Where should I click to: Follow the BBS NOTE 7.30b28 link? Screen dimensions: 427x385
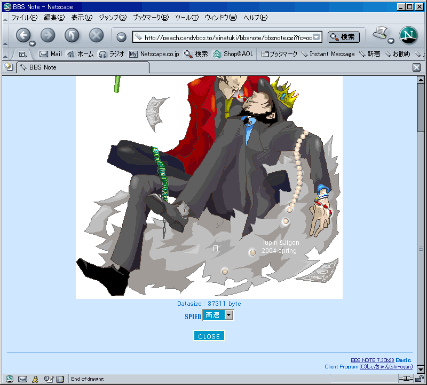coord(372,360)
